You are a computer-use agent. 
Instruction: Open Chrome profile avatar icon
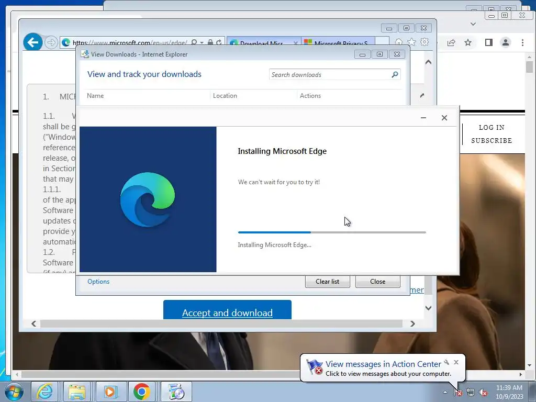pos(506,42)
